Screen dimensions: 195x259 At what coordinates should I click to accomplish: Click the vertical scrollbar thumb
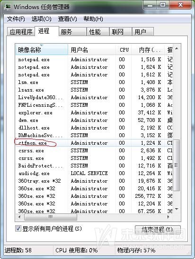click(177, 165)
